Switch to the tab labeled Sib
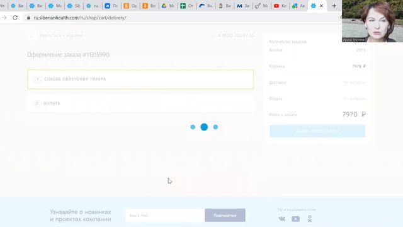Viewport: 403px width, 227px height. click(x=74, y=6)
